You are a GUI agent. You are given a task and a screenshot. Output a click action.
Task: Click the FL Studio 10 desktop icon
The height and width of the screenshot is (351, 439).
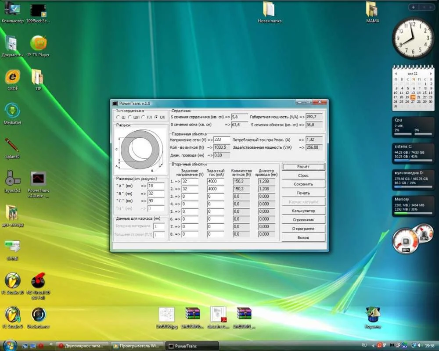tap(13, 280)
